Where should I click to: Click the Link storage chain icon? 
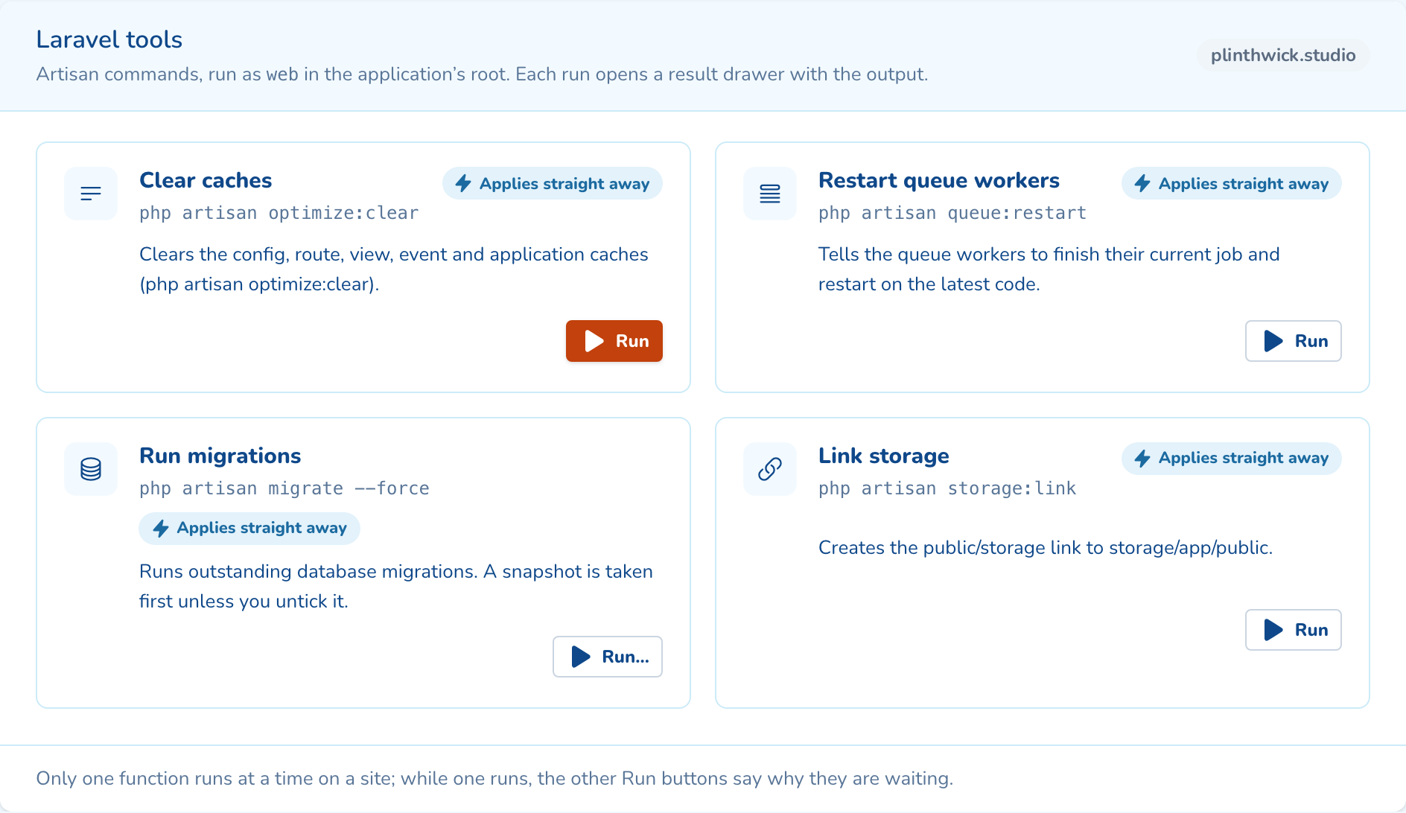tap(770, 469)
